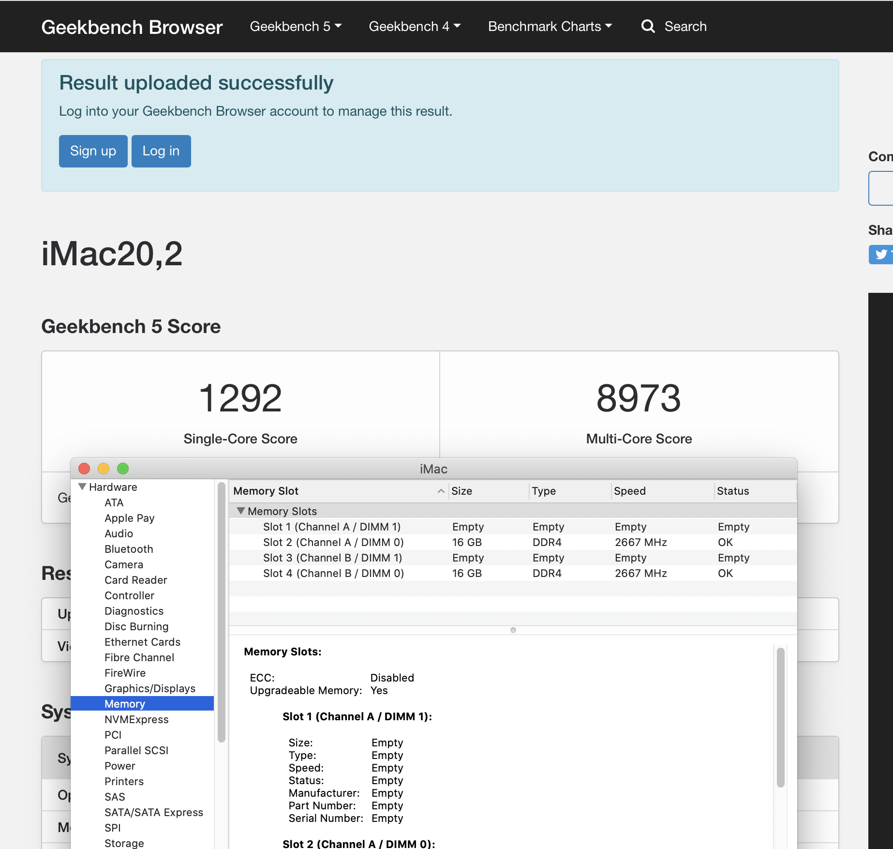Click the 8973 multi-core score value
This screenshot has width=893, height=849.
639,398
